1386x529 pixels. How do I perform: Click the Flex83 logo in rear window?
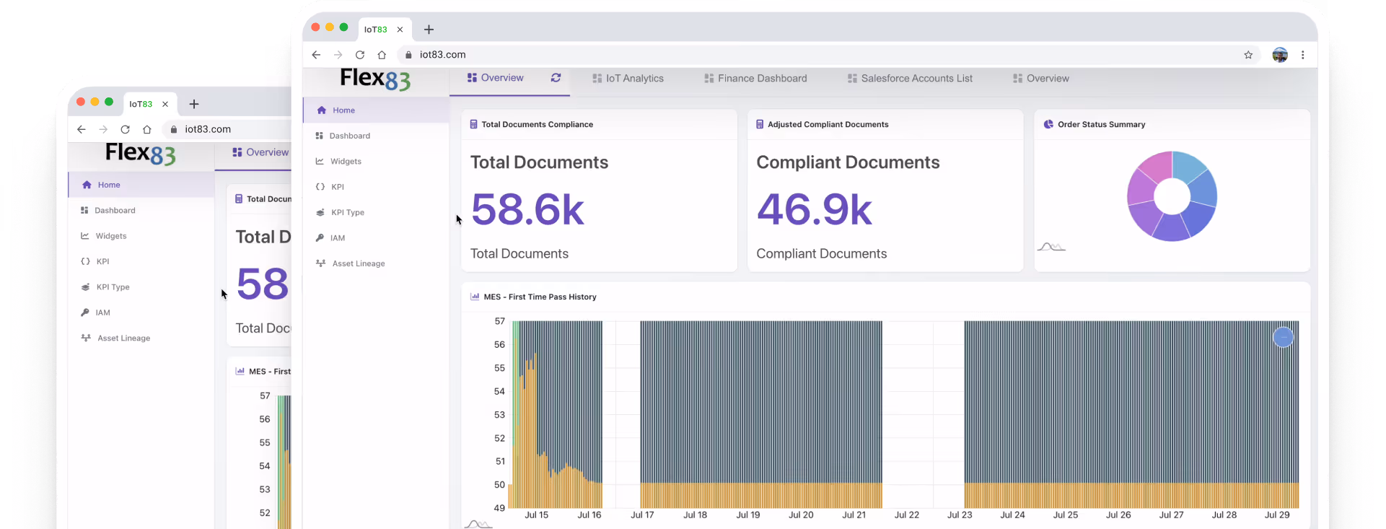pos(141,154)
